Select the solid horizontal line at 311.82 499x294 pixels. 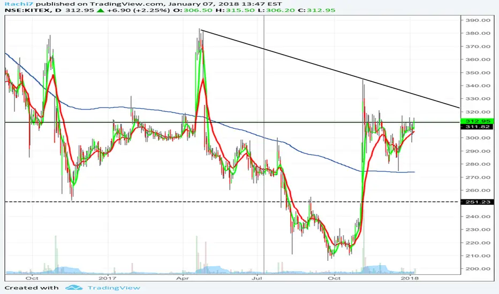point(232,122)
